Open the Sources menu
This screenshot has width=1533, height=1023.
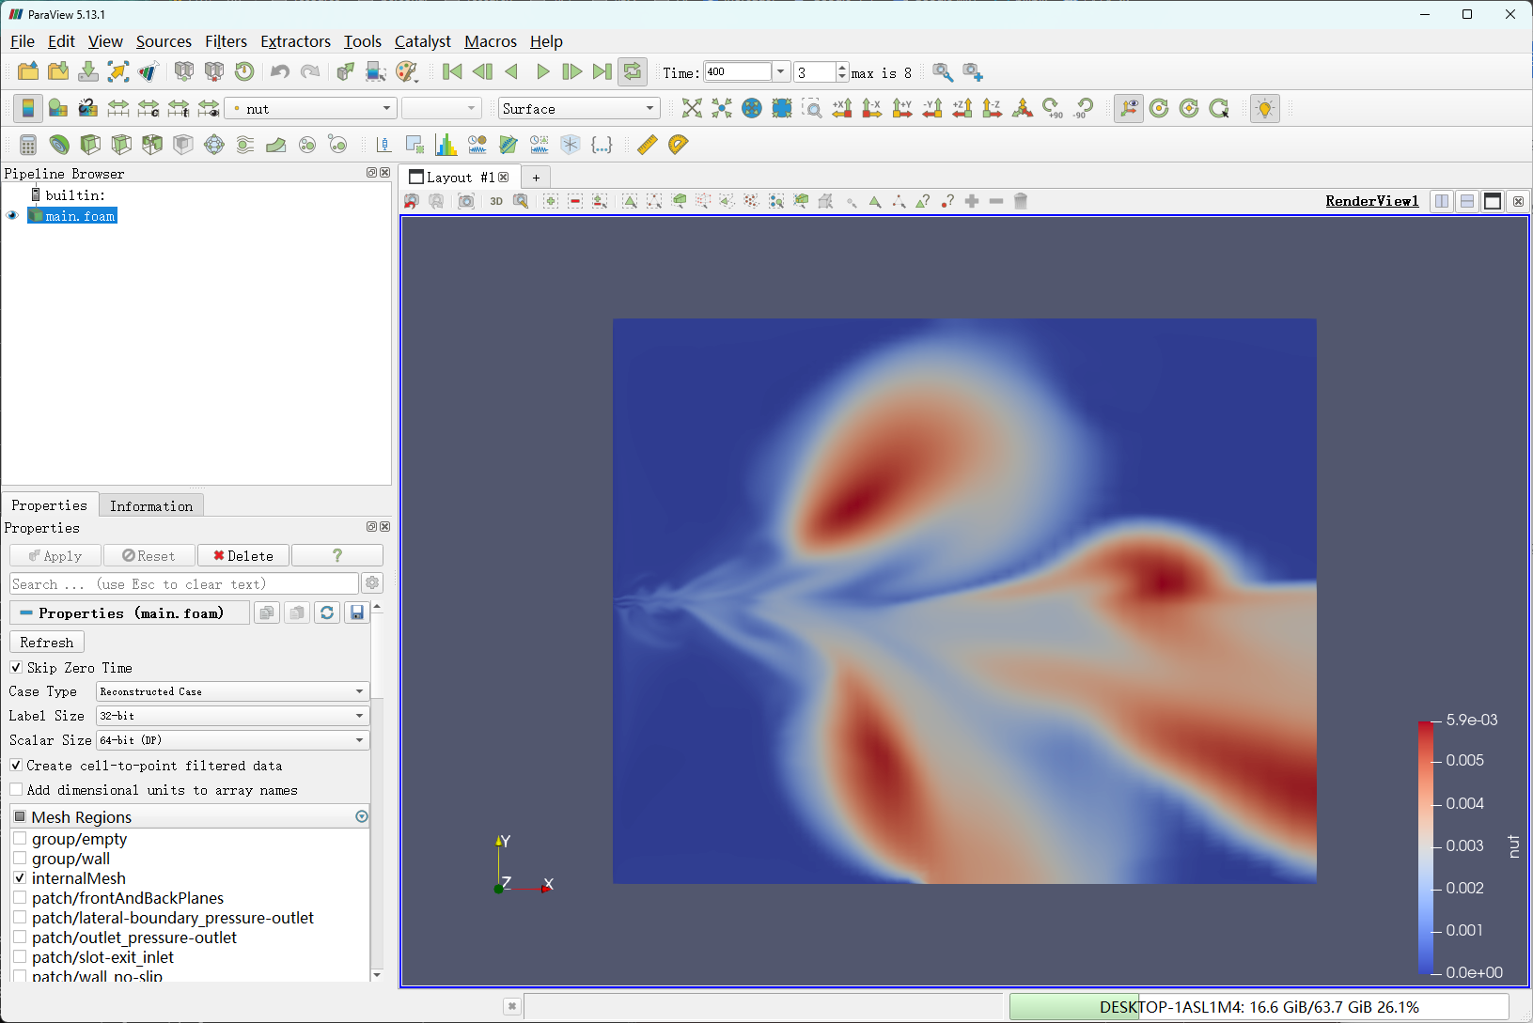tap(164, 41)
